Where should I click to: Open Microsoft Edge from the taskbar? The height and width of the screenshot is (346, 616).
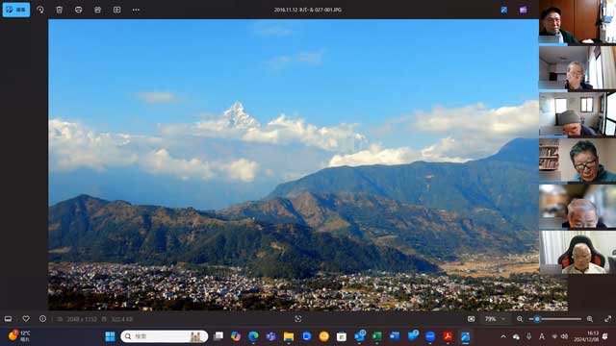[x=253, y=336]
